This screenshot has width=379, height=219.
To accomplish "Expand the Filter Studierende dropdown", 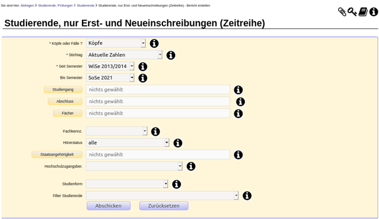I will click(x=162, y=196).
